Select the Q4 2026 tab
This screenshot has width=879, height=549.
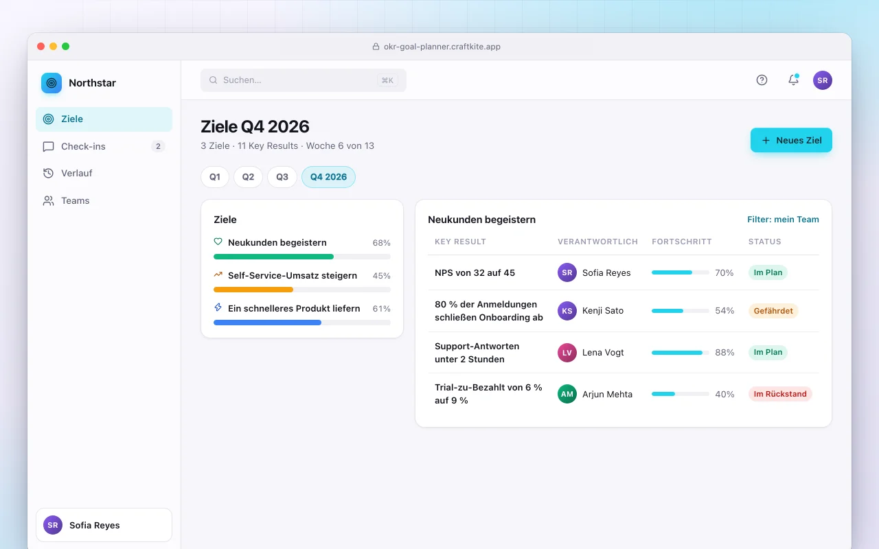(x=328, y=177)
